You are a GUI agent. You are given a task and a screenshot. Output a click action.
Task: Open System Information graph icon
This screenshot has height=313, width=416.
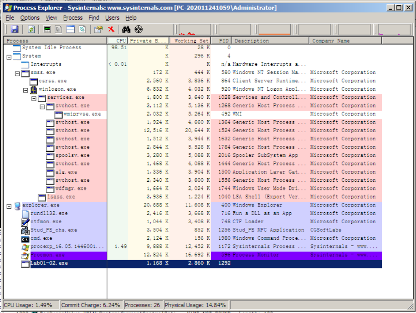point(47,29)
